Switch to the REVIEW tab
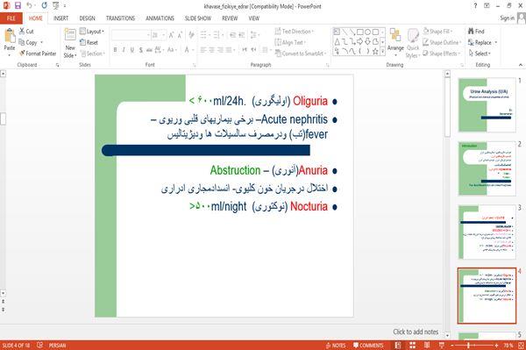The width and height of the screenshot is (526, 350). (230, 18)
